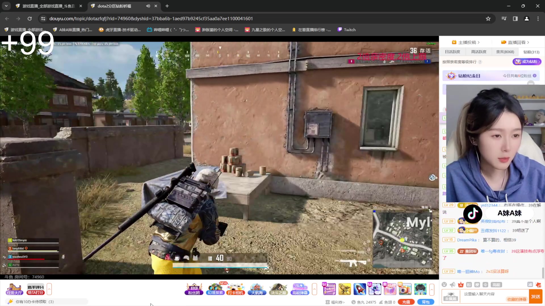Open the 背包 backpack button

(426, 302)
